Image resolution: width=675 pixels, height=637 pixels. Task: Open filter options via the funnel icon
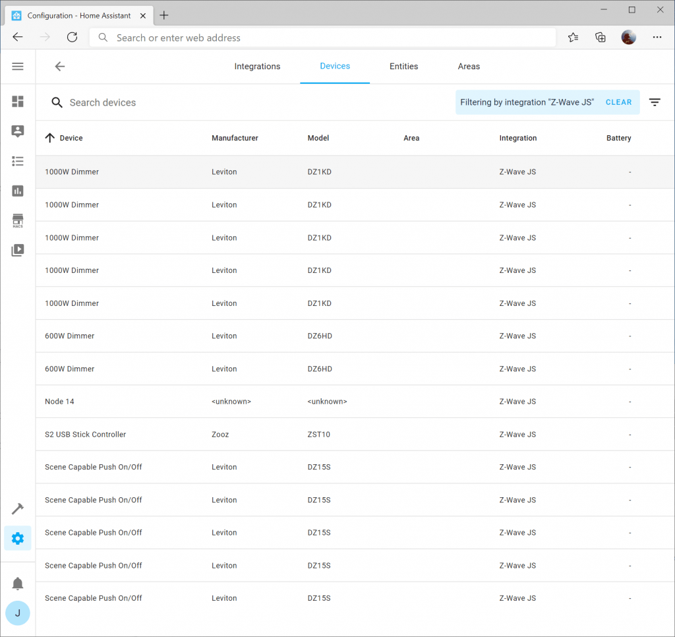pos(655,102)
